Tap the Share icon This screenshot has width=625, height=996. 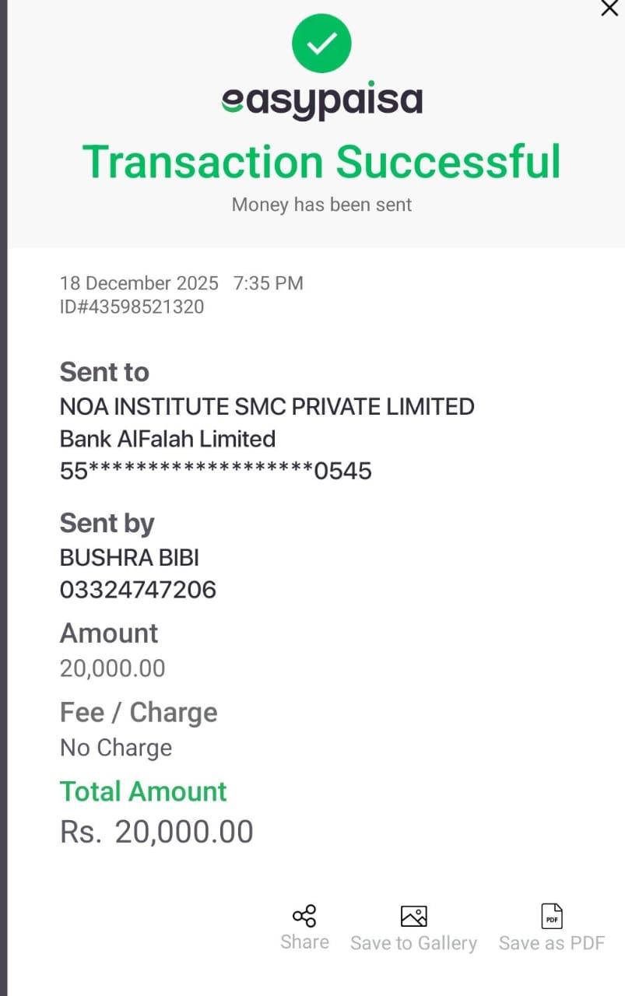point(304,916)
